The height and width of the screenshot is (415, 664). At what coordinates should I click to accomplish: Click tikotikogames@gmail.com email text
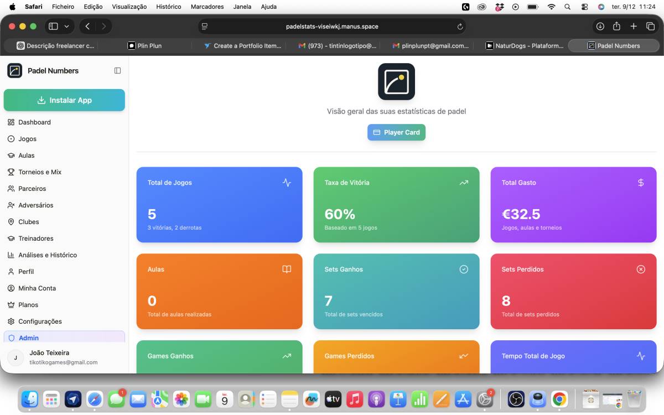(x=64, y=362)
